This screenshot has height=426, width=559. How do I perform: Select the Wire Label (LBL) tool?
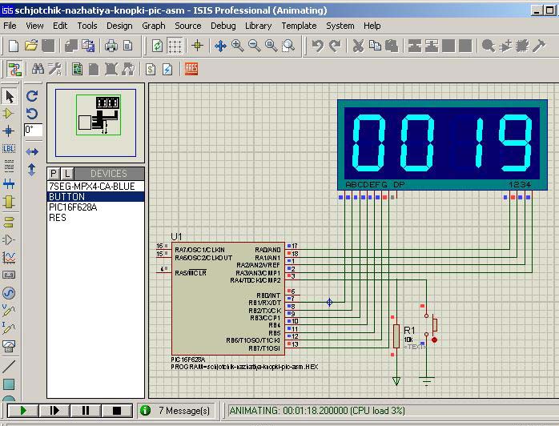10,149
